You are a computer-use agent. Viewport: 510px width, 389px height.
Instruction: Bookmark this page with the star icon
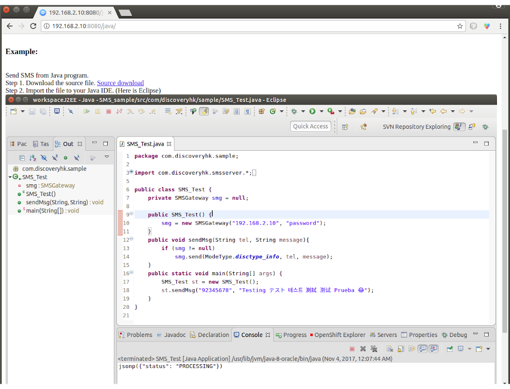[459, 26]
